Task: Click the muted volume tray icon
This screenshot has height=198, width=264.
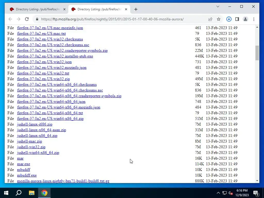Action: (x=231, y=193)
